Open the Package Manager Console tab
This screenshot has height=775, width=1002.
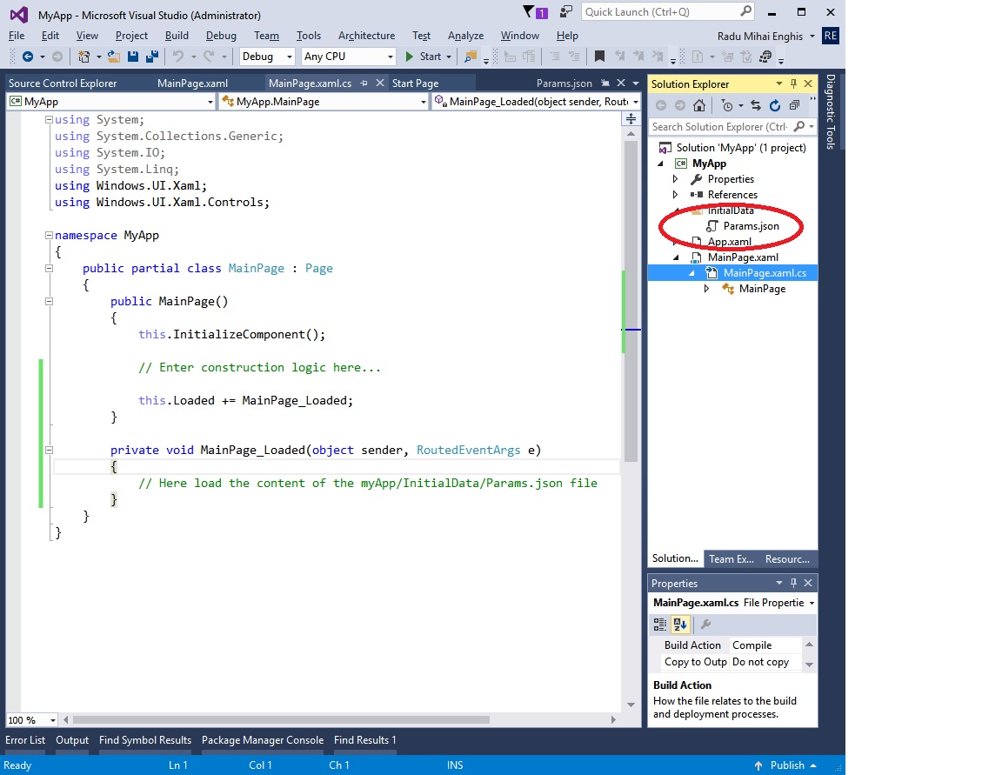pos(263,740)
